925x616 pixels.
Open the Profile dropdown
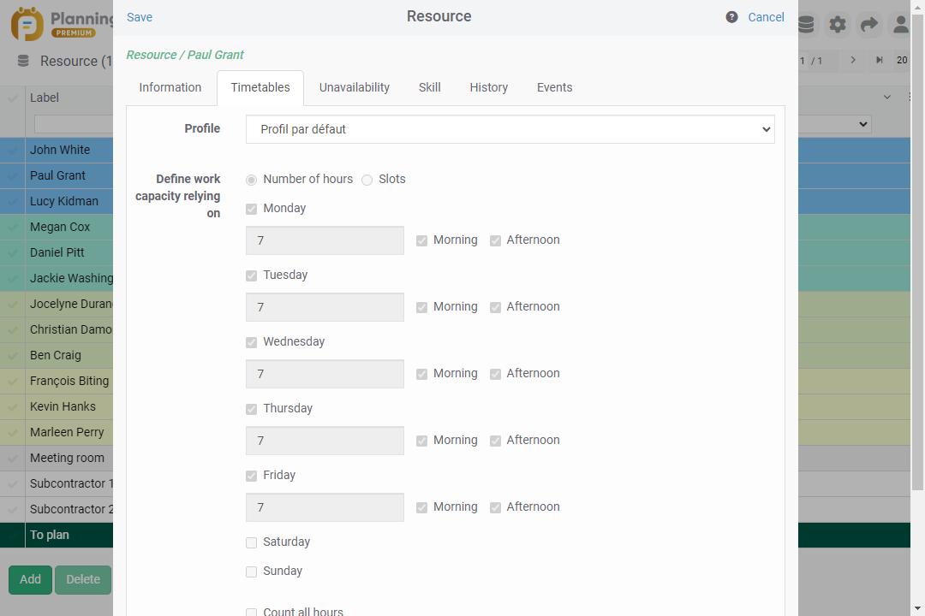click(x=510, y=129)
